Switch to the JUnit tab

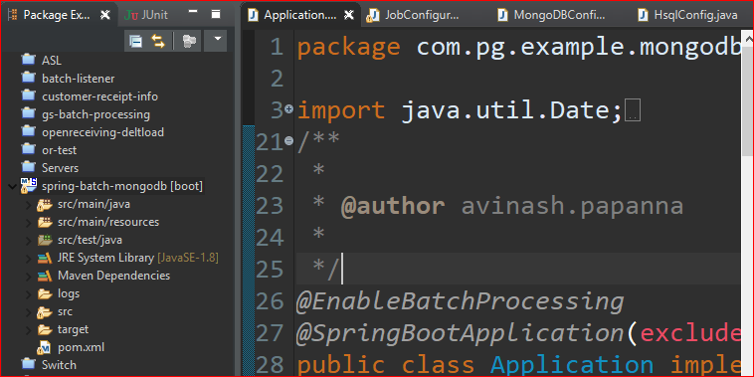click(146, 15)
